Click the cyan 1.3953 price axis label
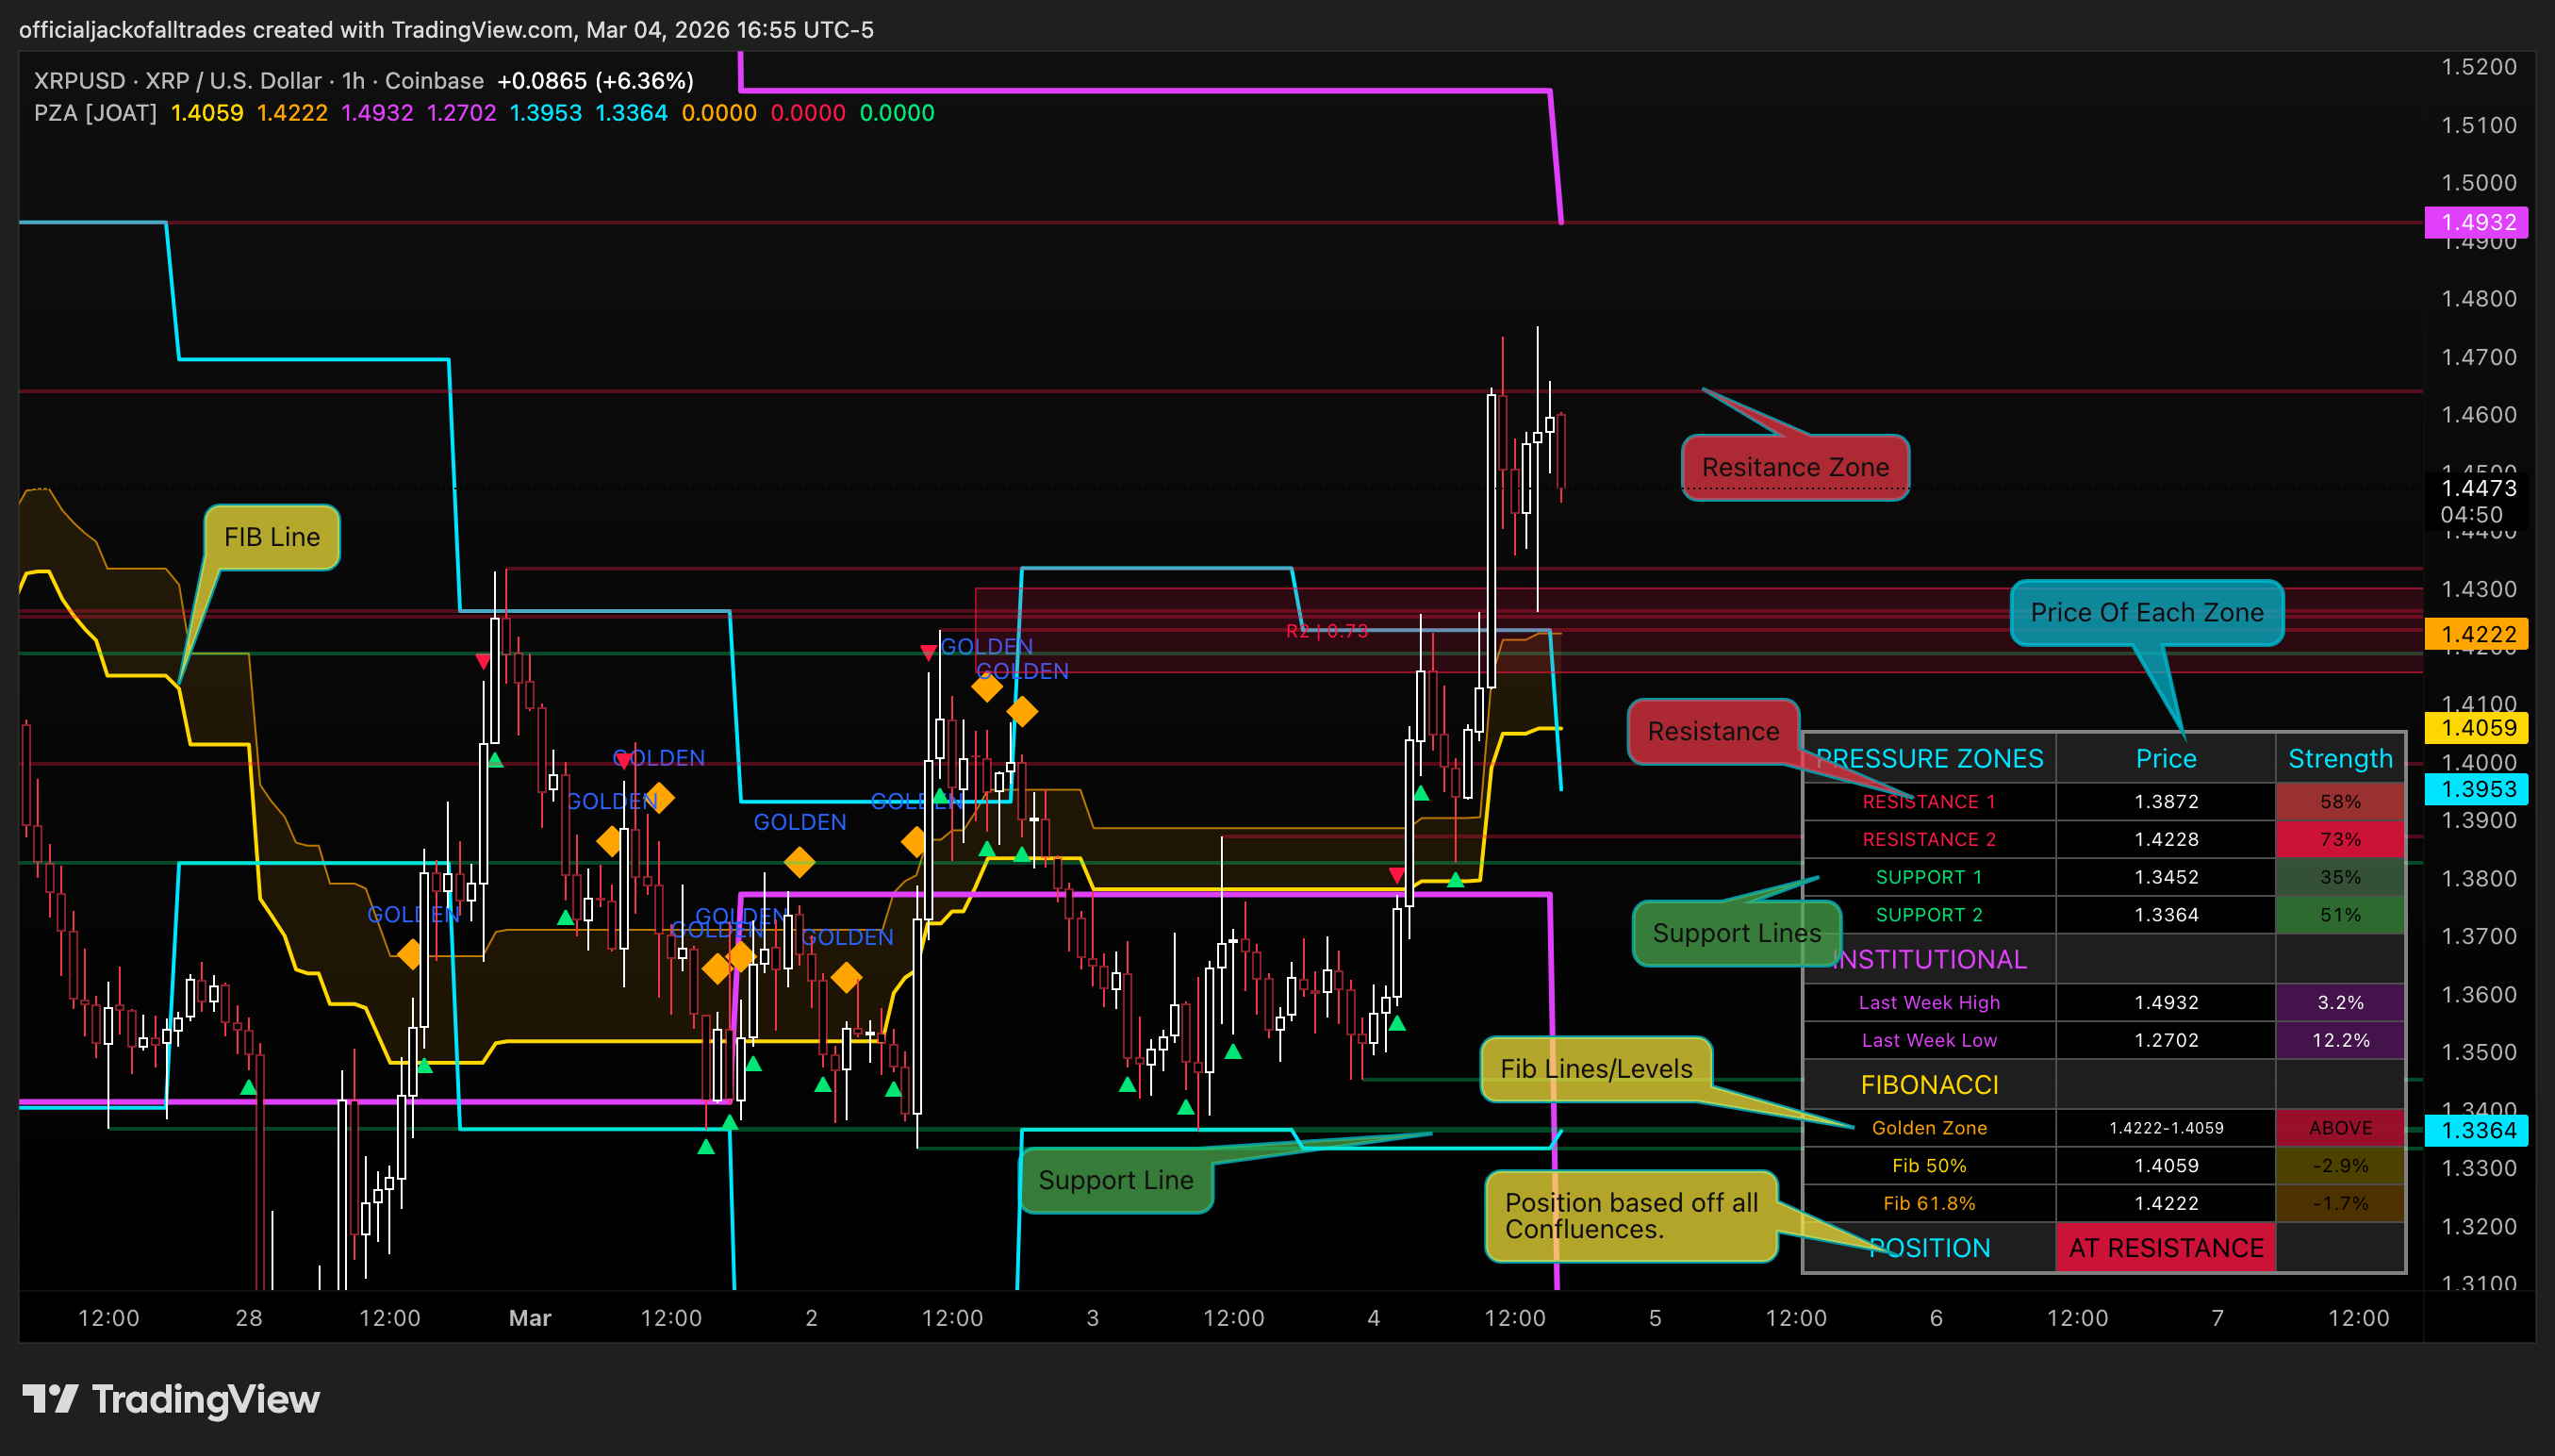The image size is (2555, 1456). coord(2476,789)
